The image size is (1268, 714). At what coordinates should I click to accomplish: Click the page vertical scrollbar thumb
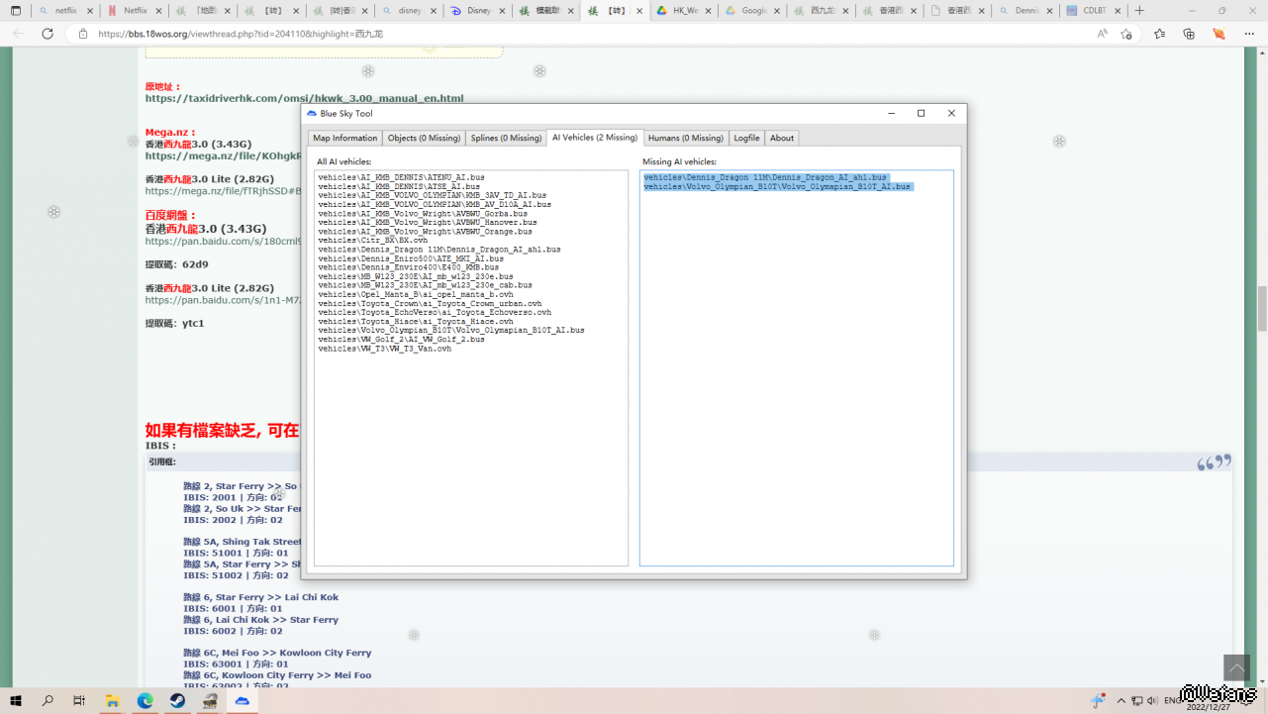coord(1262,308)
